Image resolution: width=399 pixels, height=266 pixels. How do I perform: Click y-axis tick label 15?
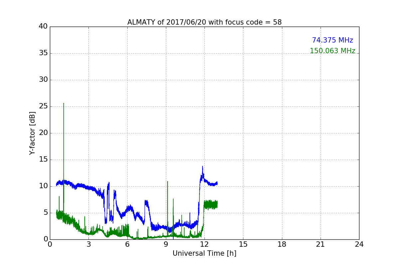click(43, 160)
